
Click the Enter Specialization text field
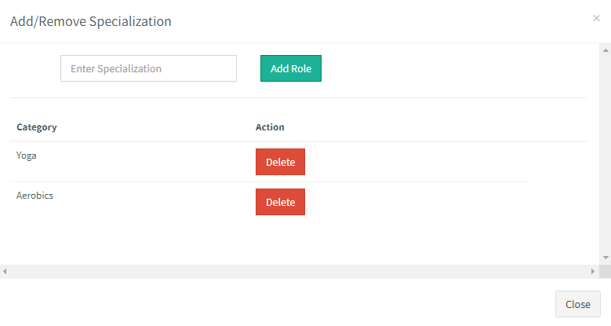click(x=148, y=68)
